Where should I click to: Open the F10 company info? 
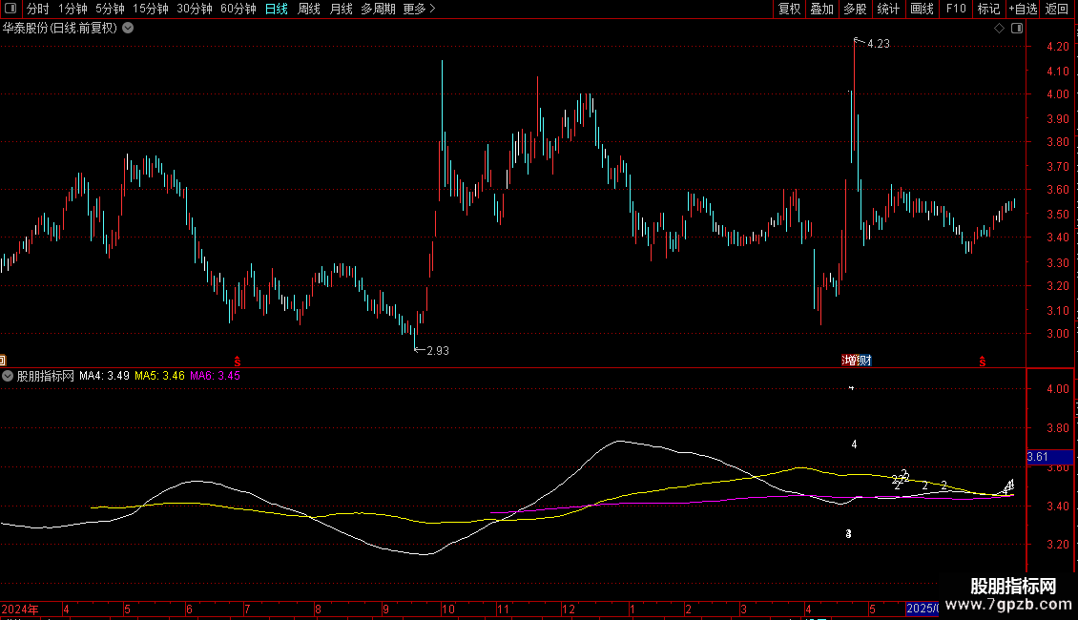(956, 9)
